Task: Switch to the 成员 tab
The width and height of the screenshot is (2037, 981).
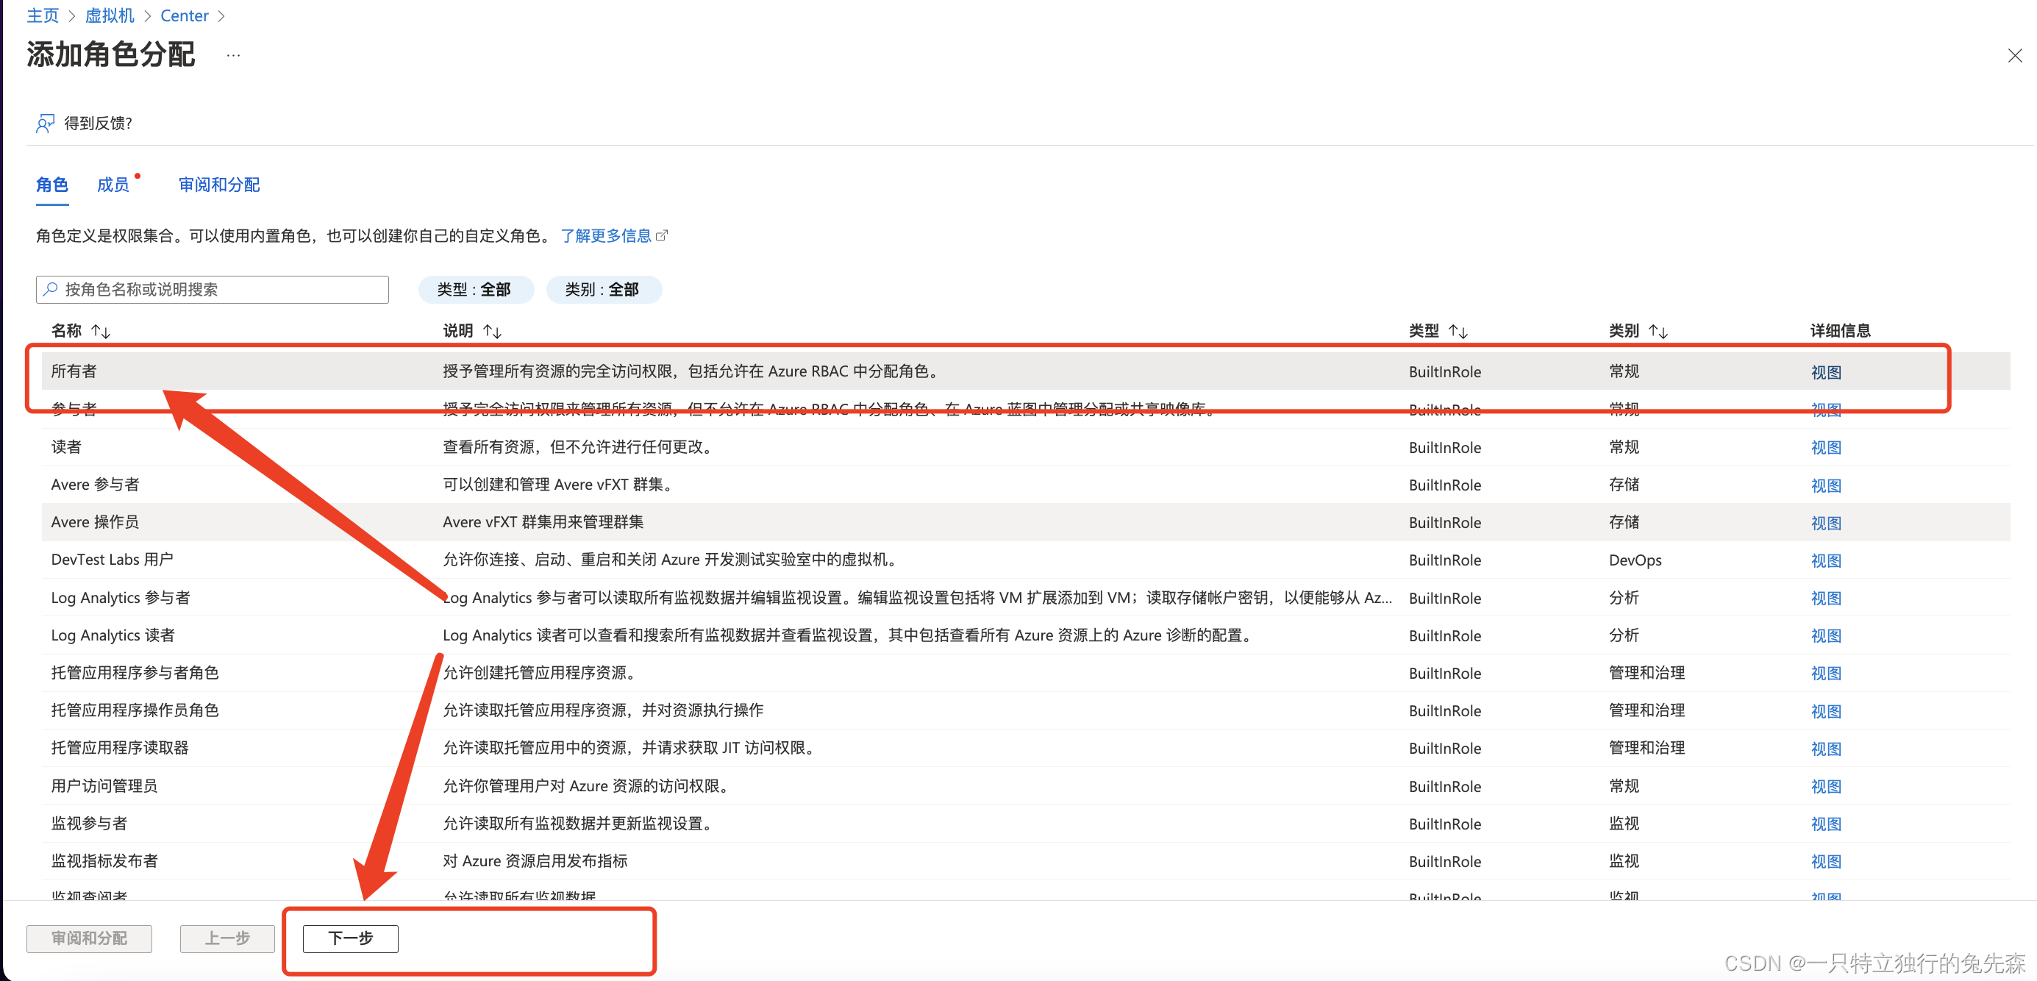Action: (113, 185)
